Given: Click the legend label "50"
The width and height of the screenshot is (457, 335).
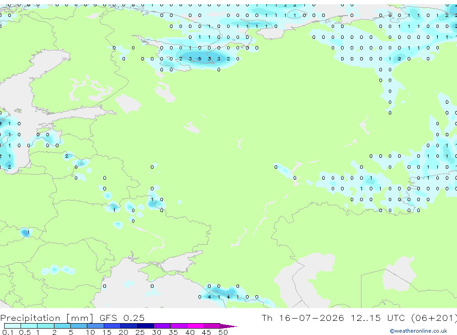Looking at the screenshot, I should click(223, 332).
